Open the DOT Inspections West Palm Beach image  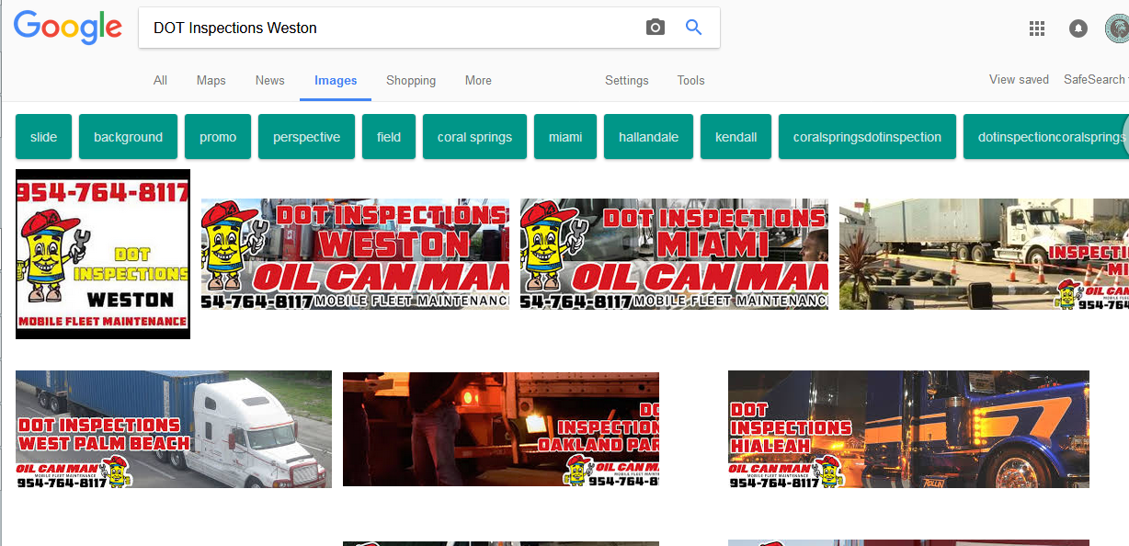[174, 429]
